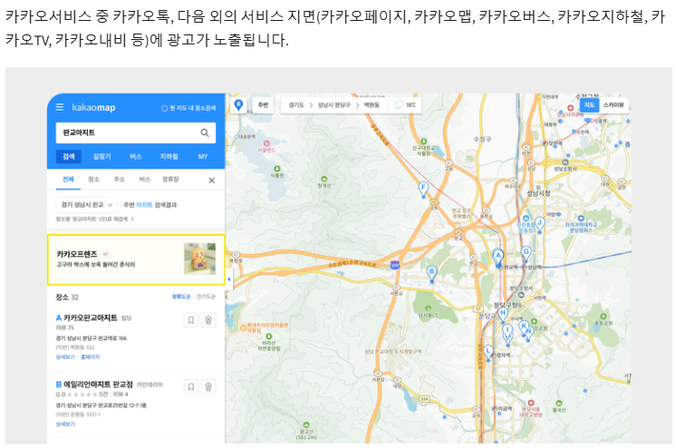
Task: Select the 주소 results filter tab
Action: pos(119,180)
